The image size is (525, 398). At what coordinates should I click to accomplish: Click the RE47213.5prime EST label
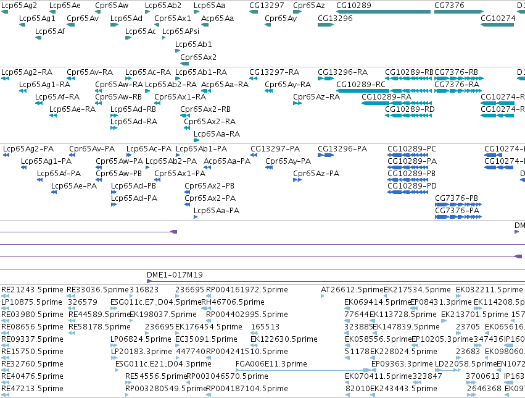click(32, 389)
